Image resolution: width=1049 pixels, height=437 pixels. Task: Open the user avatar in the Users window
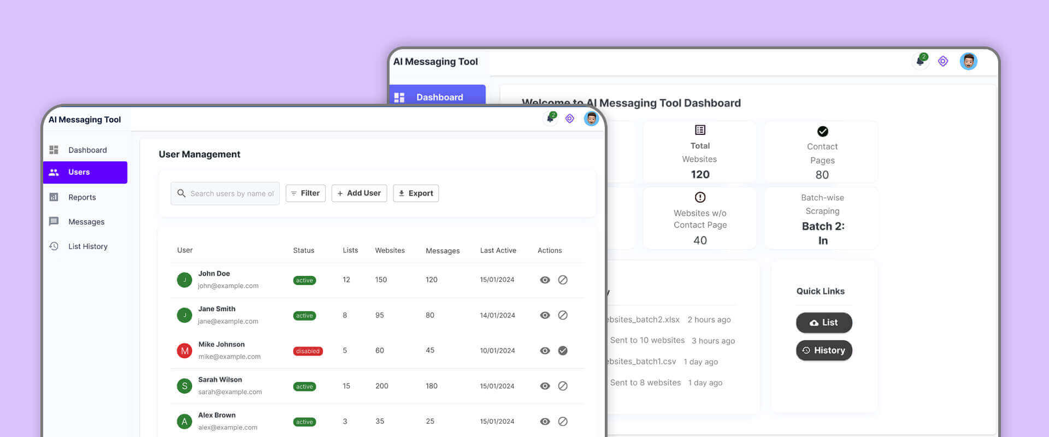[591, 119]
